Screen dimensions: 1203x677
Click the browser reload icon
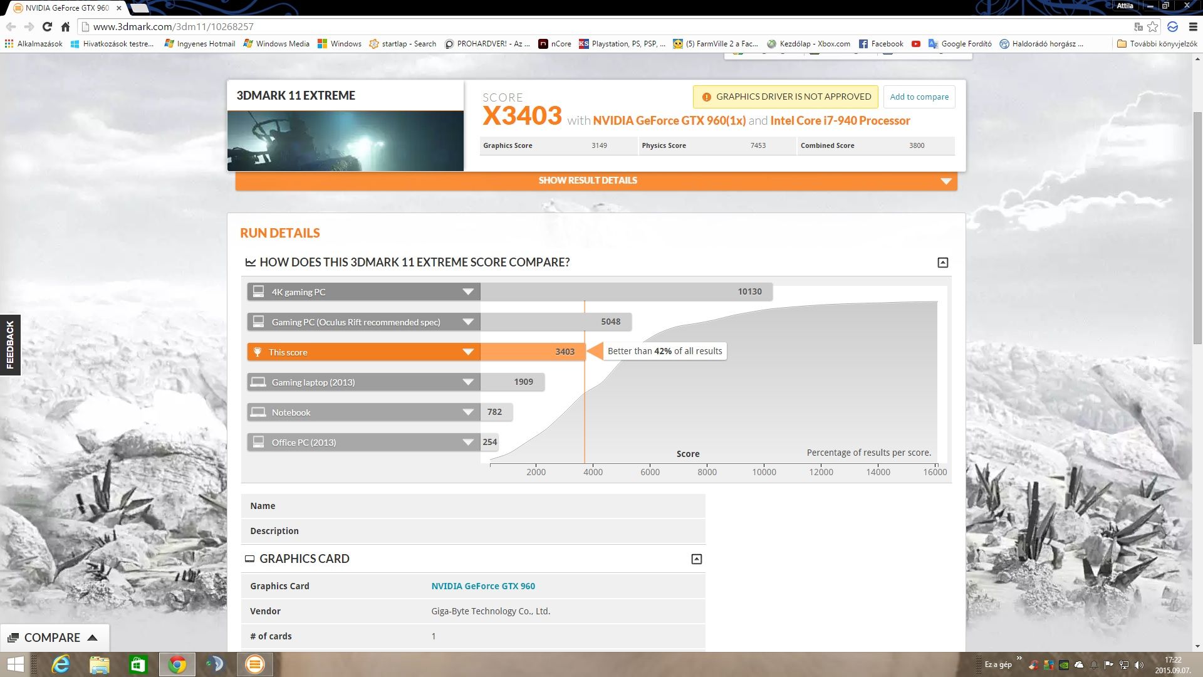click(47, 26)
